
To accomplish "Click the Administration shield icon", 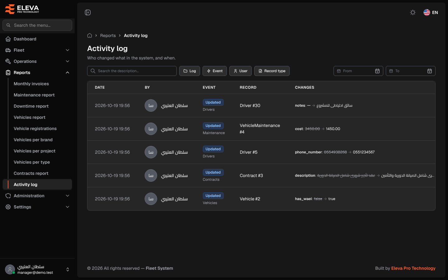I will tap(8, 196).
